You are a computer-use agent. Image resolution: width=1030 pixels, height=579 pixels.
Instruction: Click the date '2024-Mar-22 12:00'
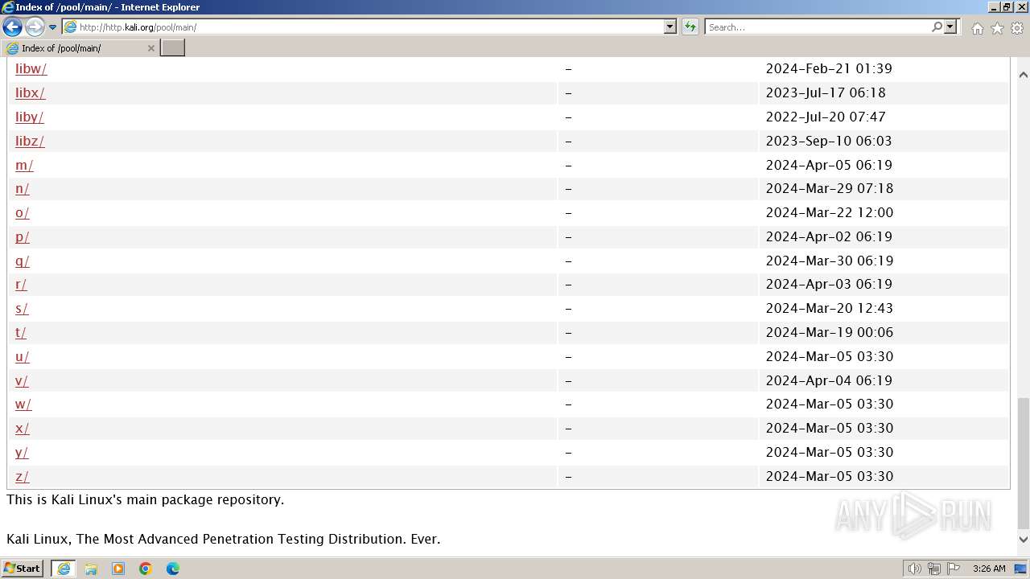pos(829,212)
